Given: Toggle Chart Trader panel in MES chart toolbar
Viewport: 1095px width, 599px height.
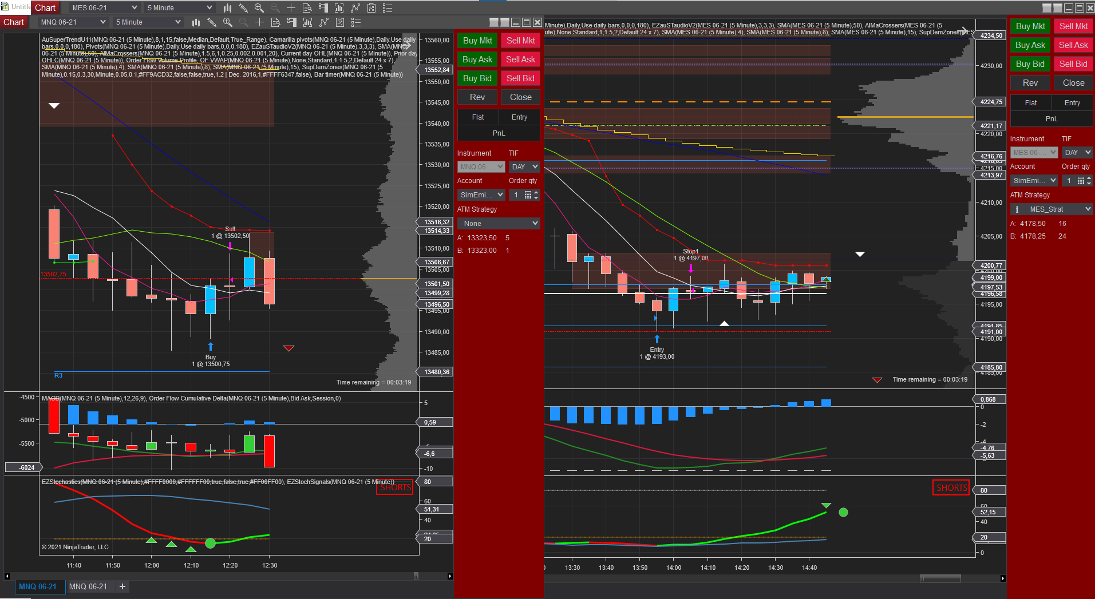Looking at the screenshot, I should point(323,8).
